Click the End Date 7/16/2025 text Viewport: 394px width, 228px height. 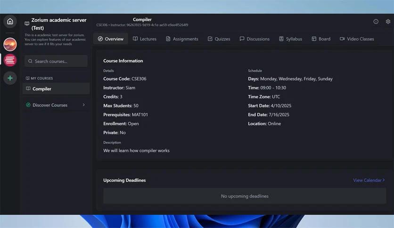click(268, 115)
